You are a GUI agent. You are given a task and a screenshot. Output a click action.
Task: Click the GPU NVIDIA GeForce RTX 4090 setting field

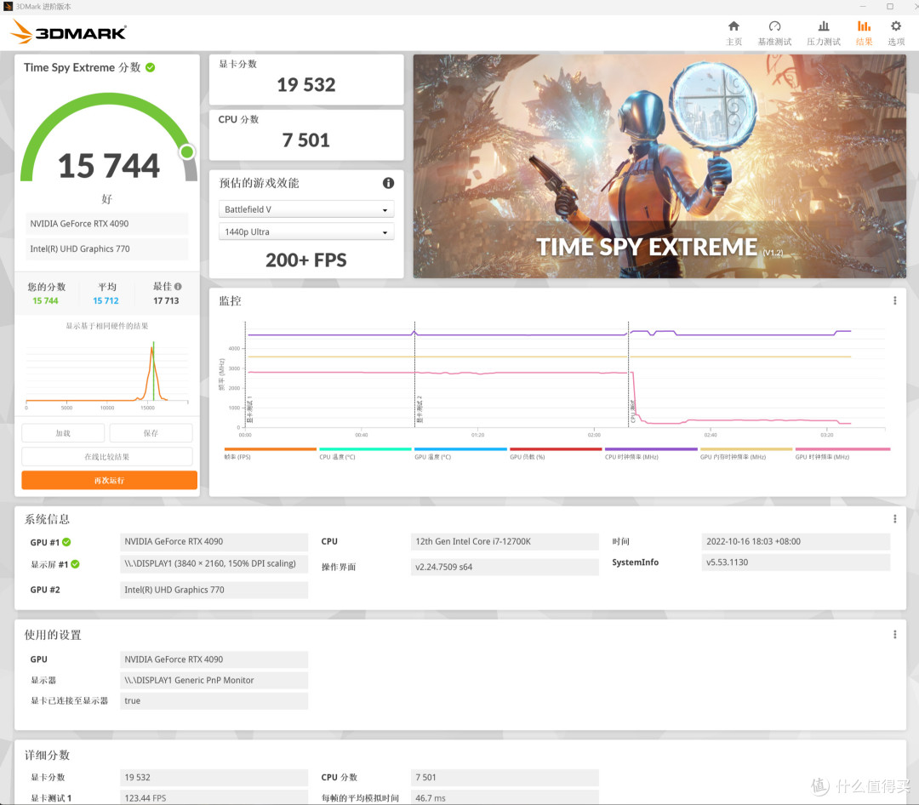coord(214,659)
